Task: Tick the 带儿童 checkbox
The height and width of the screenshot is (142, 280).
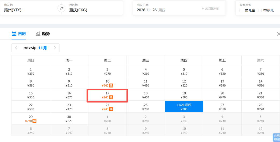Action: (241, 11)
